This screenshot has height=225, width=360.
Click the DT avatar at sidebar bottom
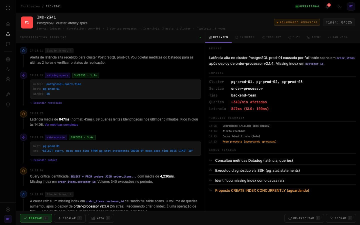tap(8, 219)
